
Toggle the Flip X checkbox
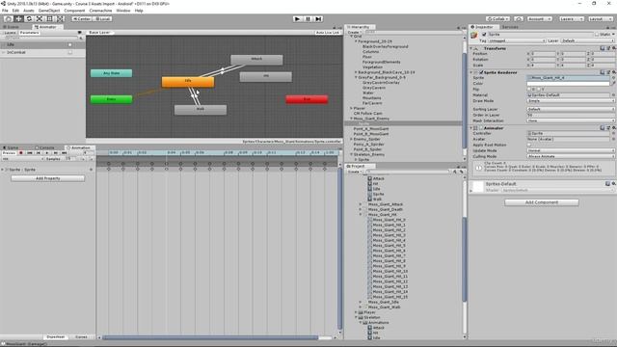[529, 90]
